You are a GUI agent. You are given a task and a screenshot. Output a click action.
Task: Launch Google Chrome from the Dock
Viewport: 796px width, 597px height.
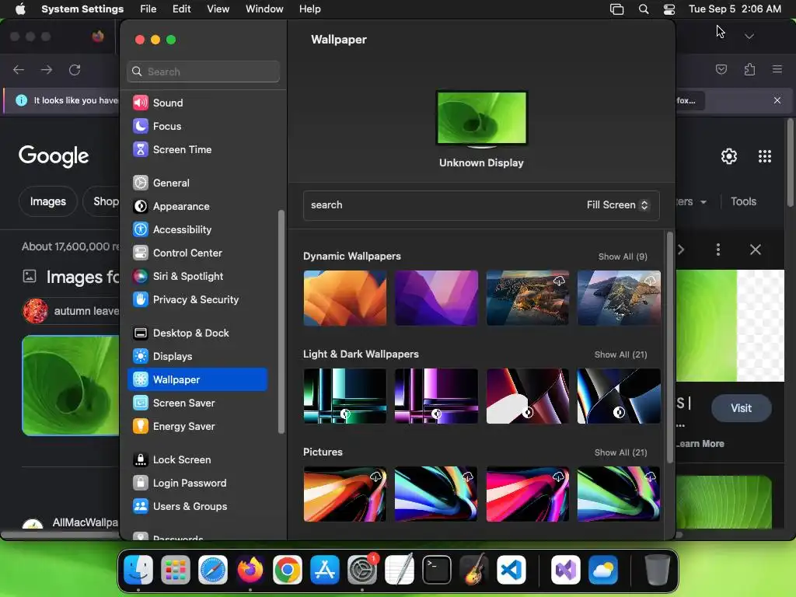(x=288, y=570)
